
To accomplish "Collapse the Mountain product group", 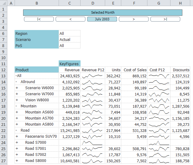I will [x=16, y=106].
